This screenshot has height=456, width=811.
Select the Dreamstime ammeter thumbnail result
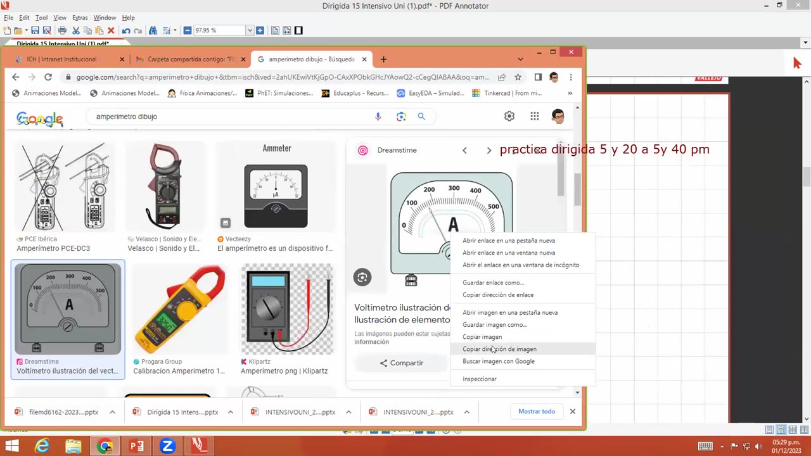(68, 308)
